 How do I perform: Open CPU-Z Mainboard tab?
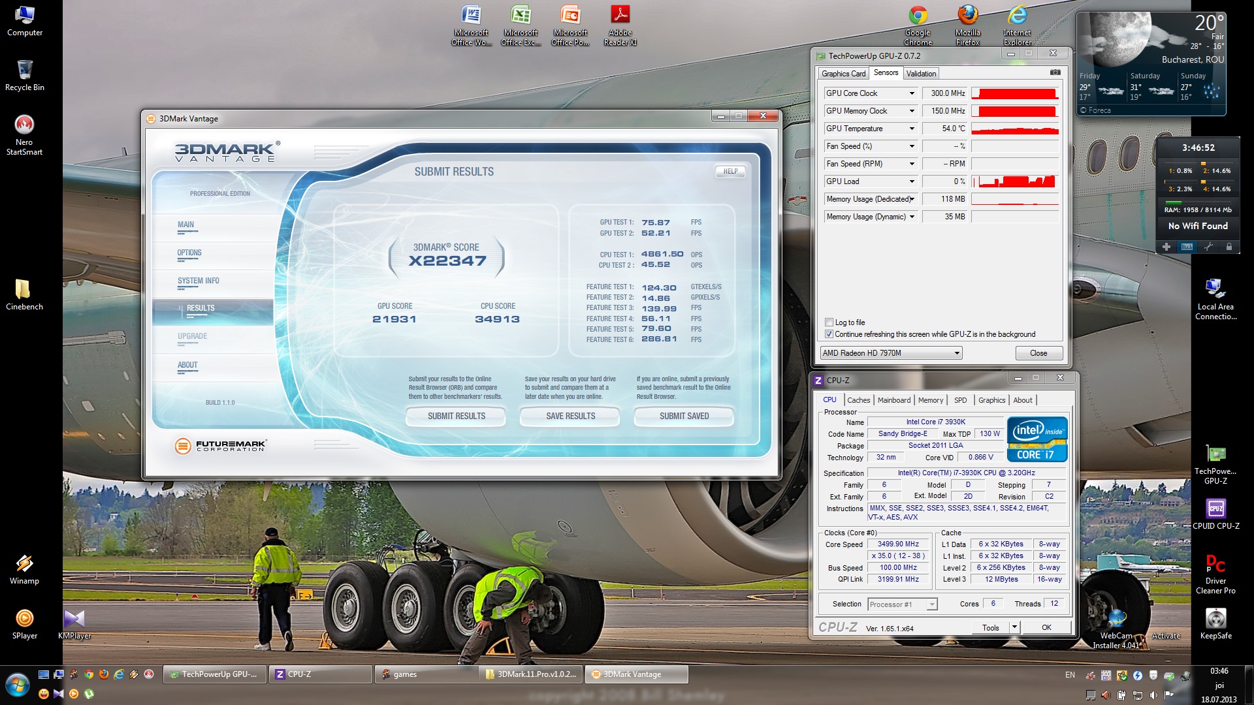click(893, 400)
